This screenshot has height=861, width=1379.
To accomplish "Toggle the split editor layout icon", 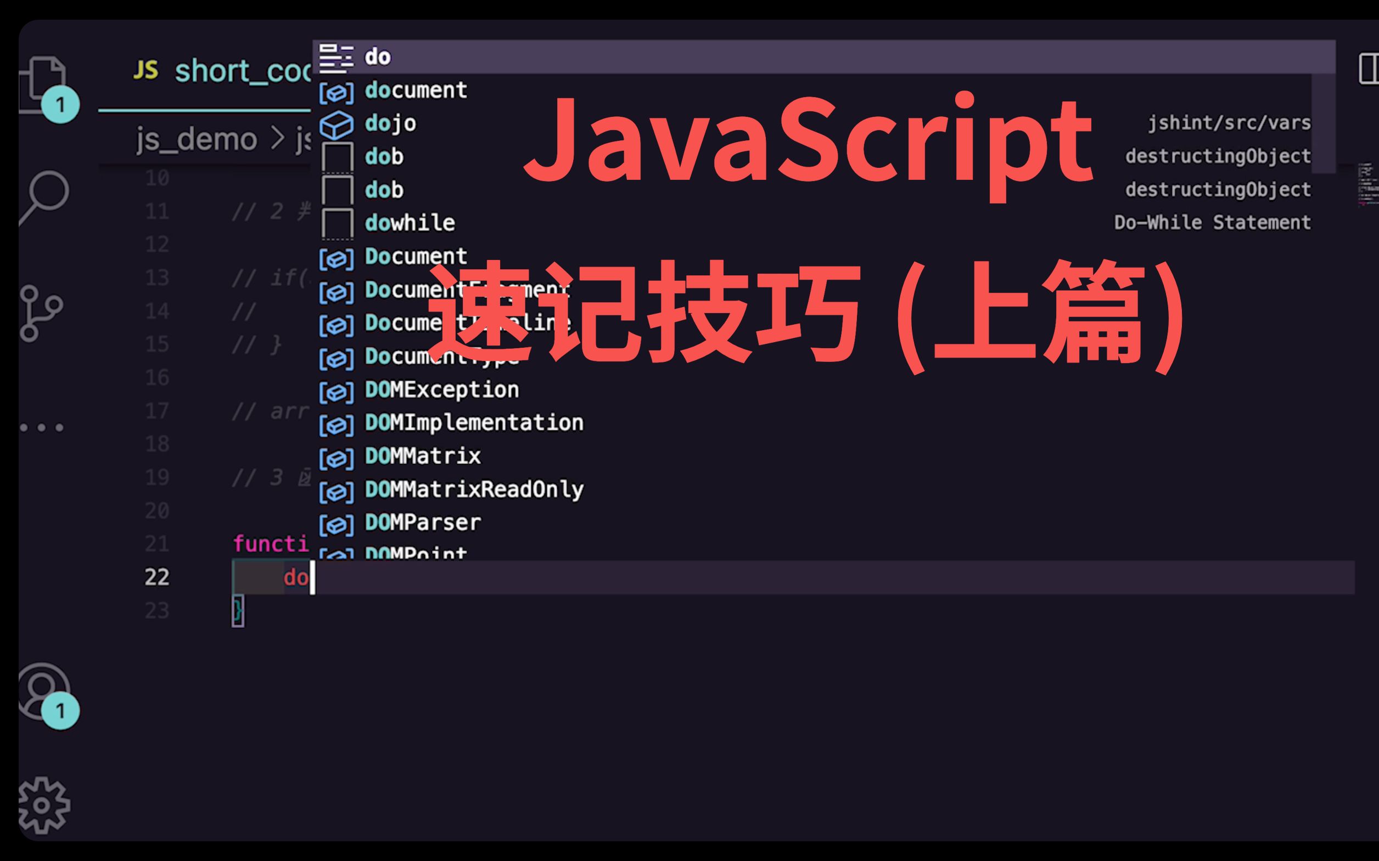I will 1369,69.
